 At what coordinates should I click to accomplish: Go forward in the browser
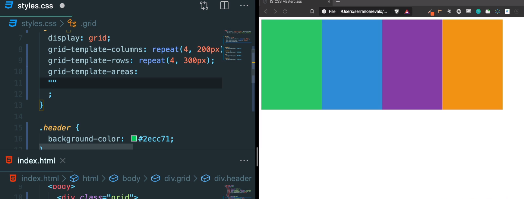point(275,11)
